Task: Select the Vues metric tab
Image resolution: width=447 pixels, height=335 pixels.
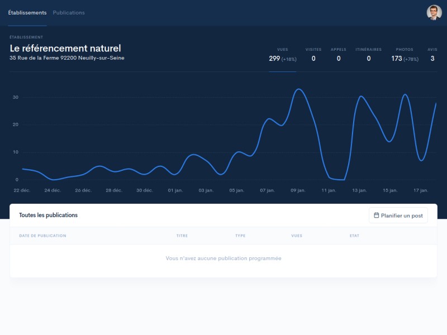Action: click(x=283, y=55)
